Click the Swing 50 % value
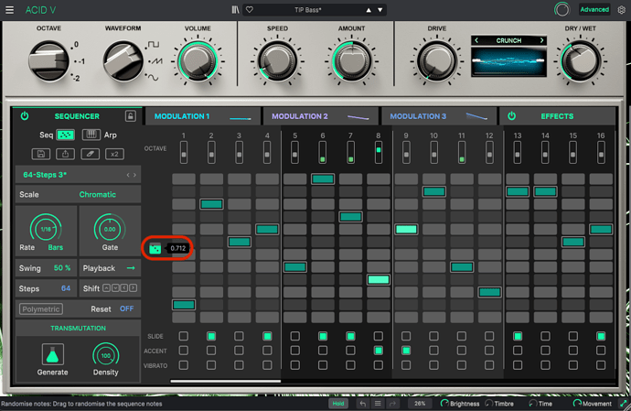Image resolution: width=631 pixels, height=411 pixels. (x=62, y=268)
